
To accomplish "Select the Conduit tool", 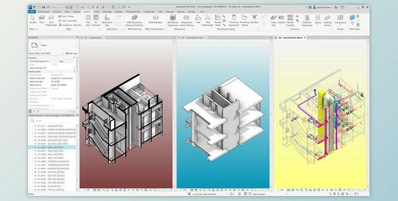I will coord(281,19).
